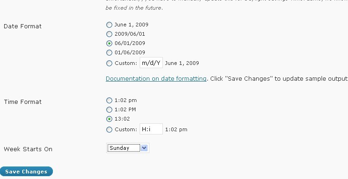Enable the Custom date format radio button

point(109,64)
